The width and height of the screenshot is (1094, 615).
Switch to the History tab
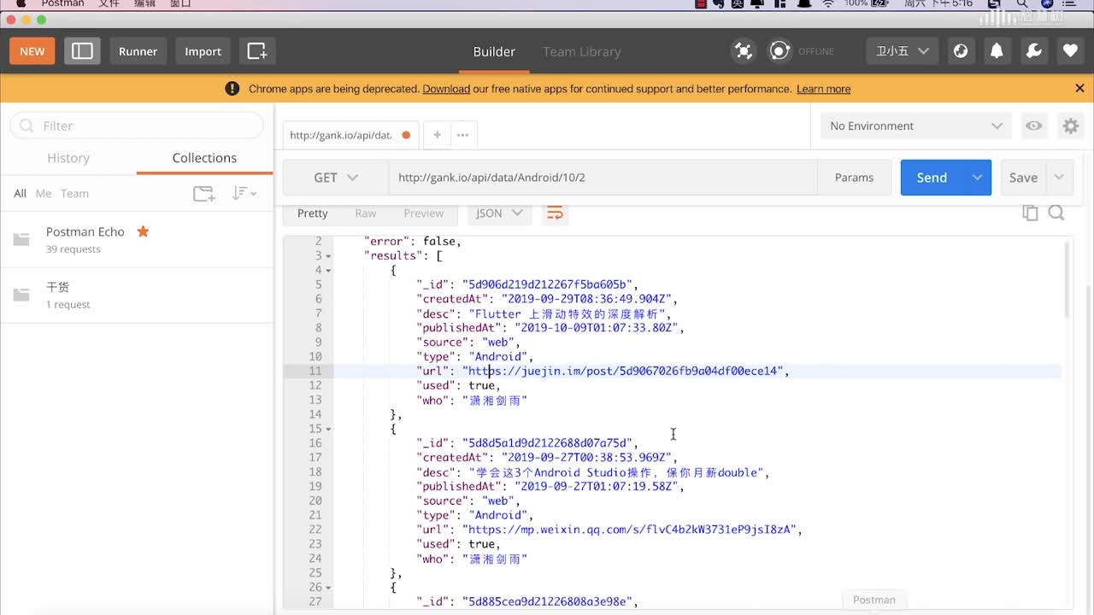click(68, 158)
